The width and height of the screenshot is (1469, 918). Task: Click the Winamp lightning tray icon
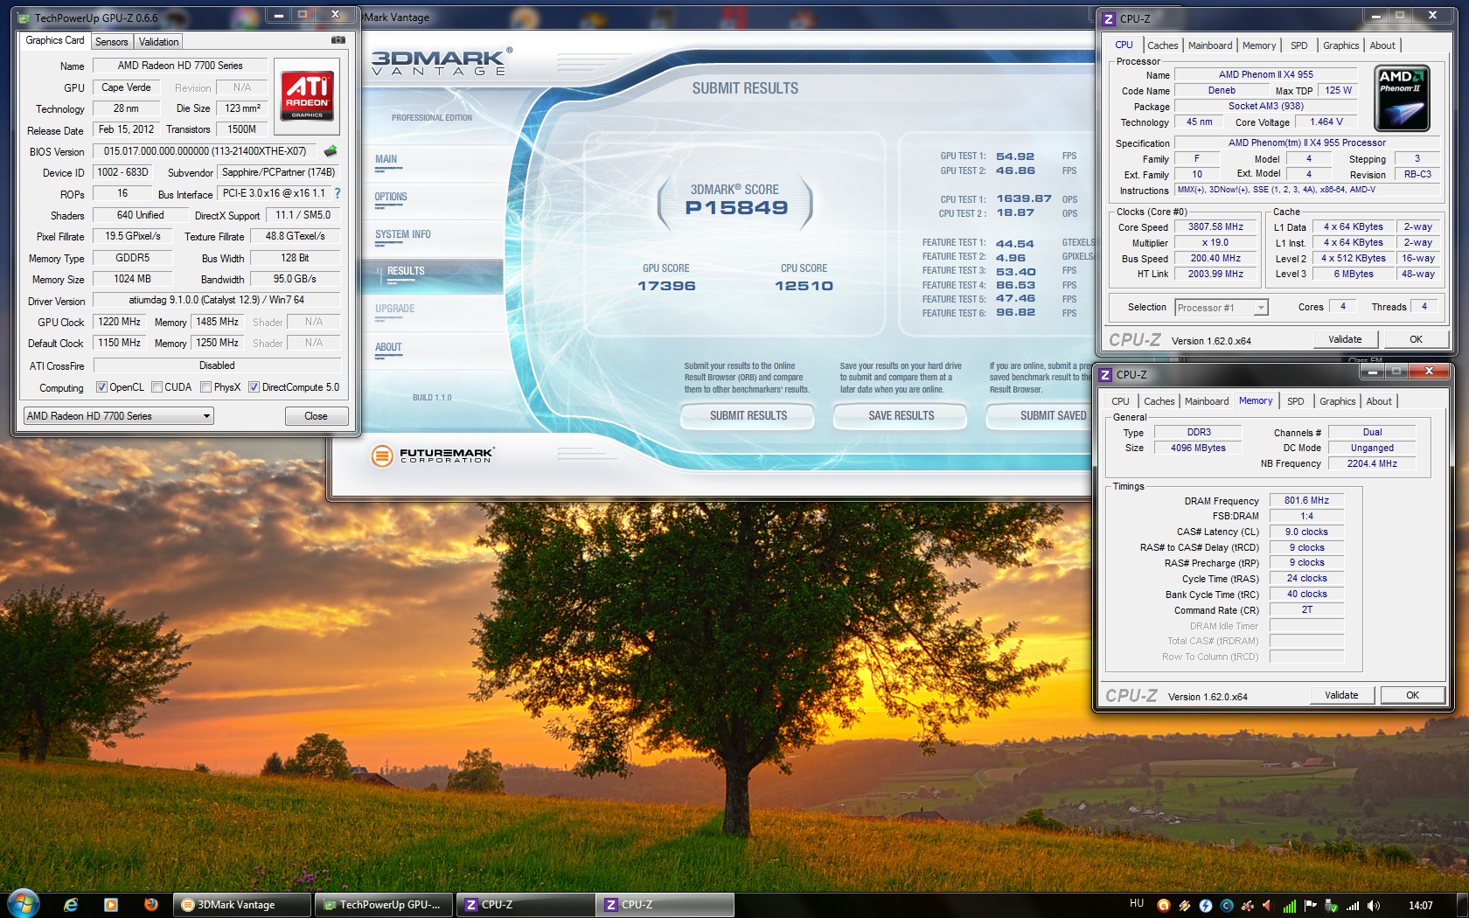(1185, 906)
